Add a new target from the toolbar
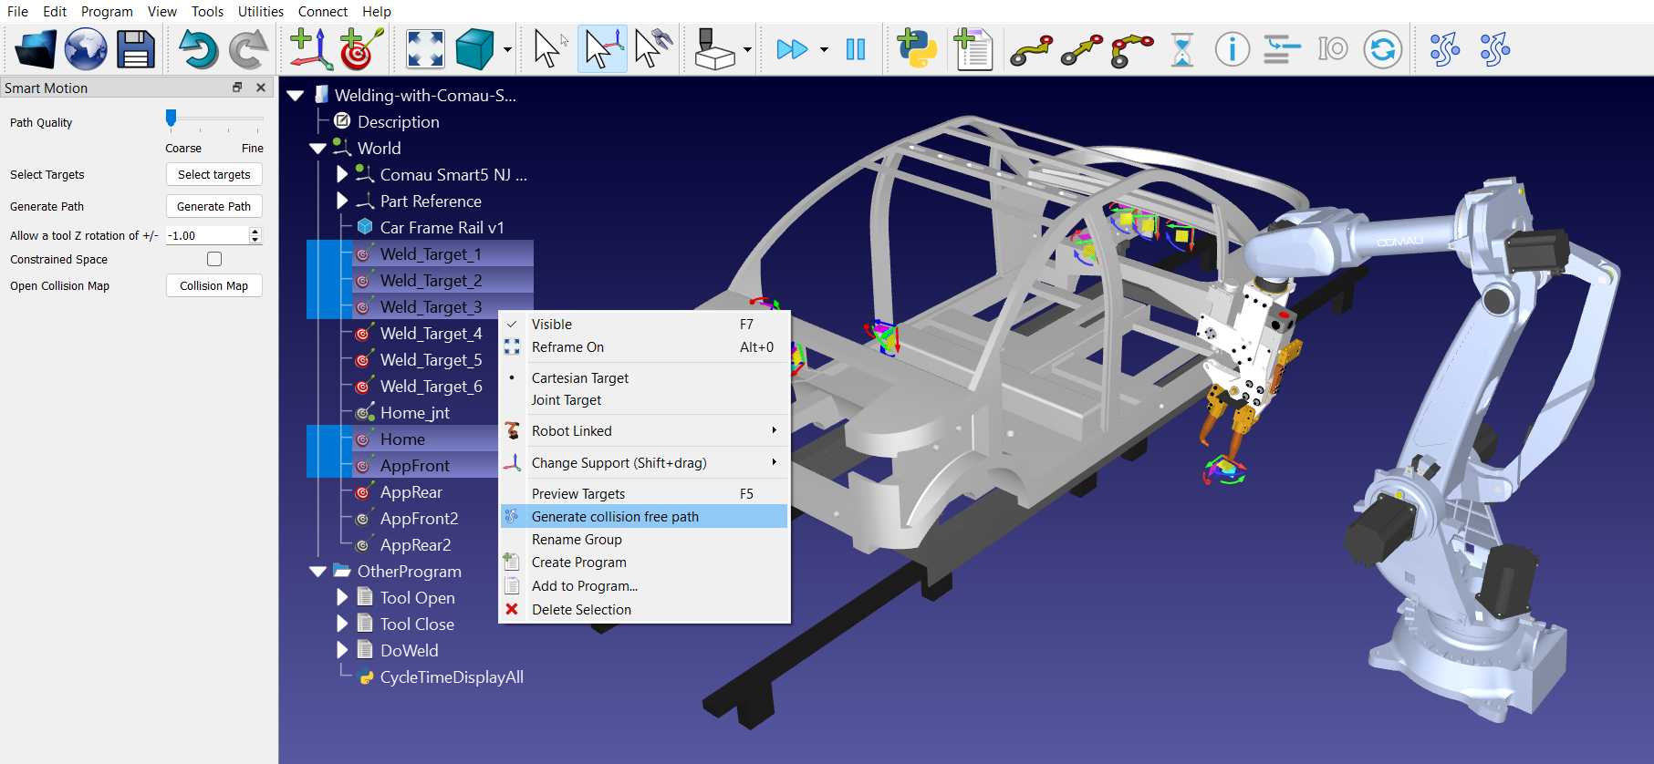The image size is (1654, 764). (361, 49)
